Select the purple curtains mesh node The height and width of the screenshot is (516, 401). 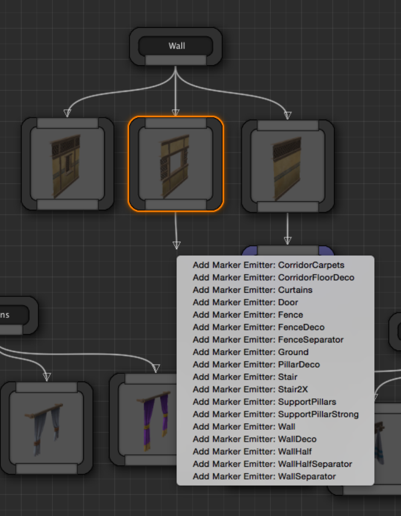(x=144, y=419)
